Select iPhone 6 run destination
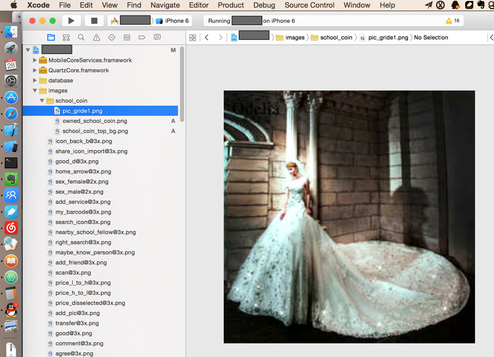 pos(176,21)
